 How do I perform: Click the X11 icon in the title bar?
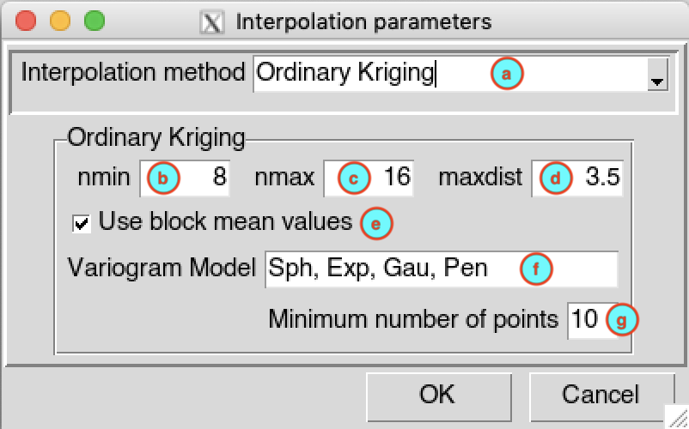click(212, 22)
